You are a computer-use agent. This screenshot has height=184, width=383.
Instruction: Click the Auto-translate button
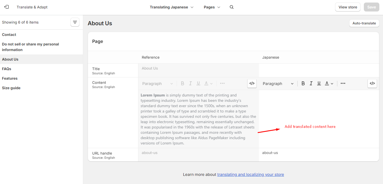(364, 23)
